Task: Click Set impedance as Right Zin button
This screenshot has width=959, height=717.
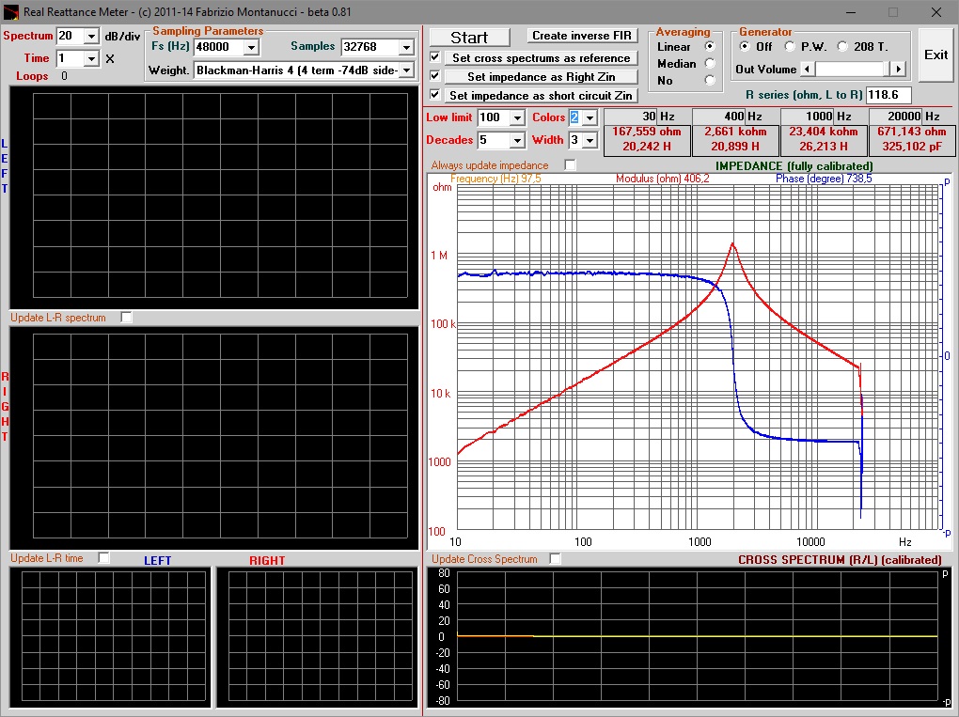Action: point(541,76)
